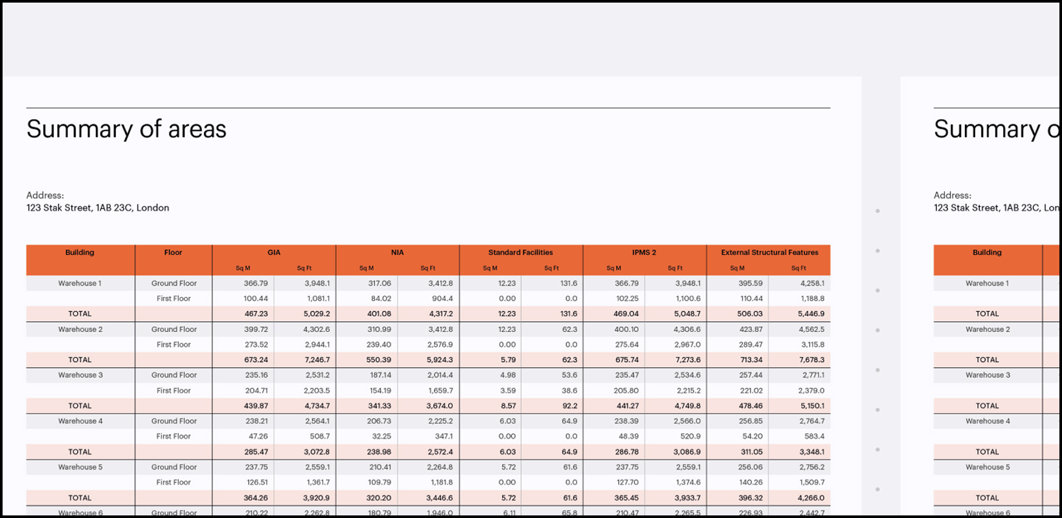Click Warehouse 1 total external value 506.03
This screenshot has height=518, width=1062.
(750, 314)
